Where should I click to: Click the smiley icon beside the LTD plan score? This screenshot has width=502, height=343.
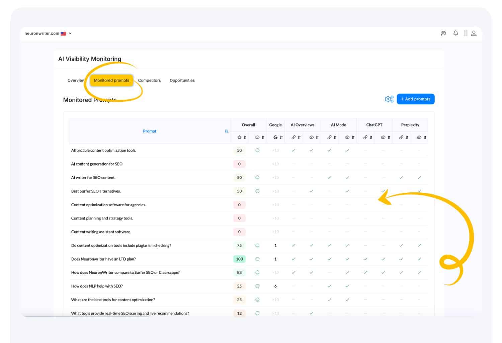(x=257, y=259)
